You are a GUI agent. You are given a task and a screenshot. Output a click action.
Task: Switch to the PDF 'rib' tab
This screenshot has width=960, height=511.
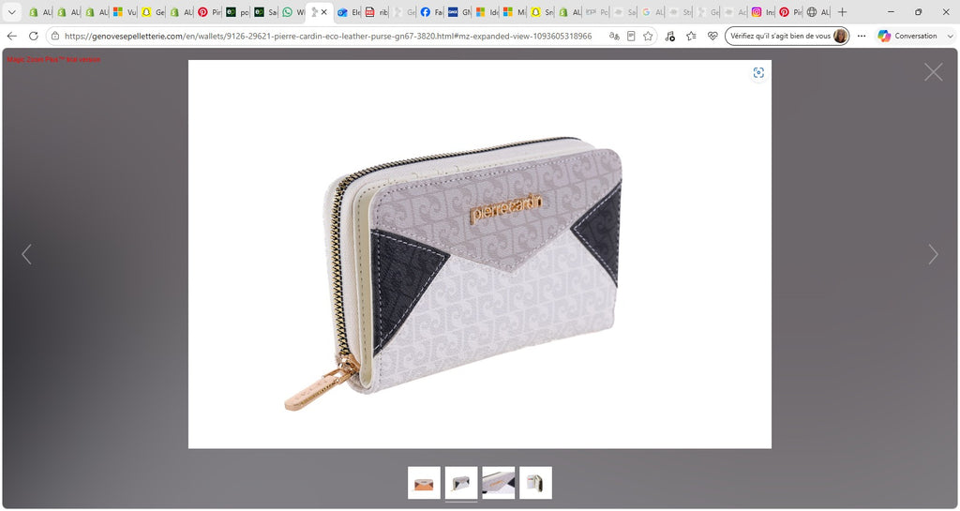377,11
